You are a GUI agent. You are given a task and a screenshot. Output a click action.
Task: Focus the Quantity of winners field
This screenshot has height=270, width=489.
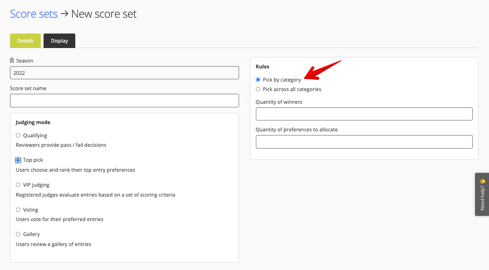[364, 114]
